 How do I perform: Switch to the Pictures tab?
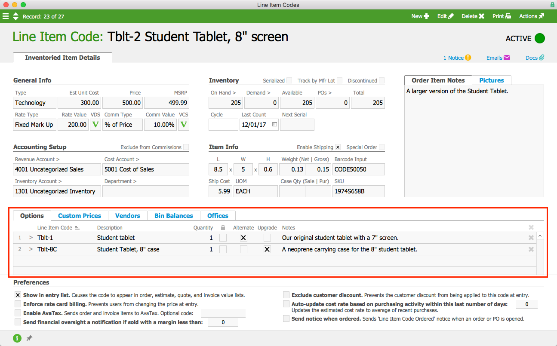[x=492, y=80]
